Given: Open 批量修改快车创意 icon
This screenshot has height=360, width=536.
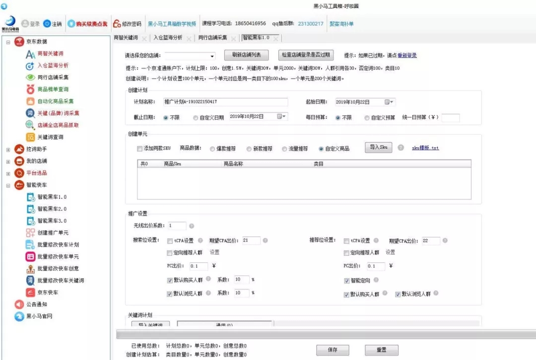Looking at the screenshot, I should click(30, 269).
